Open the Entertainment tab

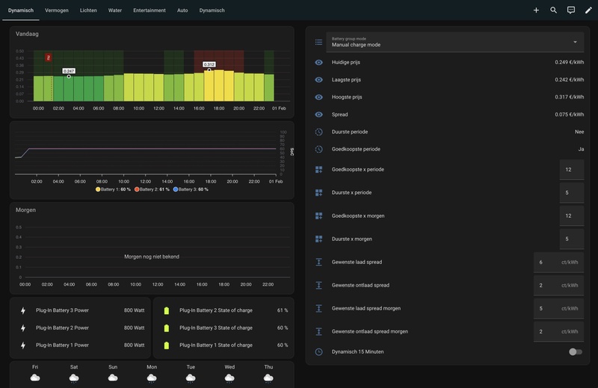coord(149,10)
